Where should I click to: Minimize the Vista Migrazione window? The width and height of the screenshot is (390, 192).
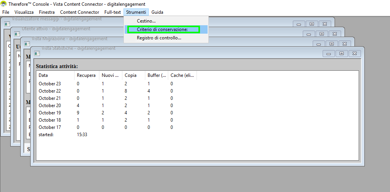click(x=319, y=44)
